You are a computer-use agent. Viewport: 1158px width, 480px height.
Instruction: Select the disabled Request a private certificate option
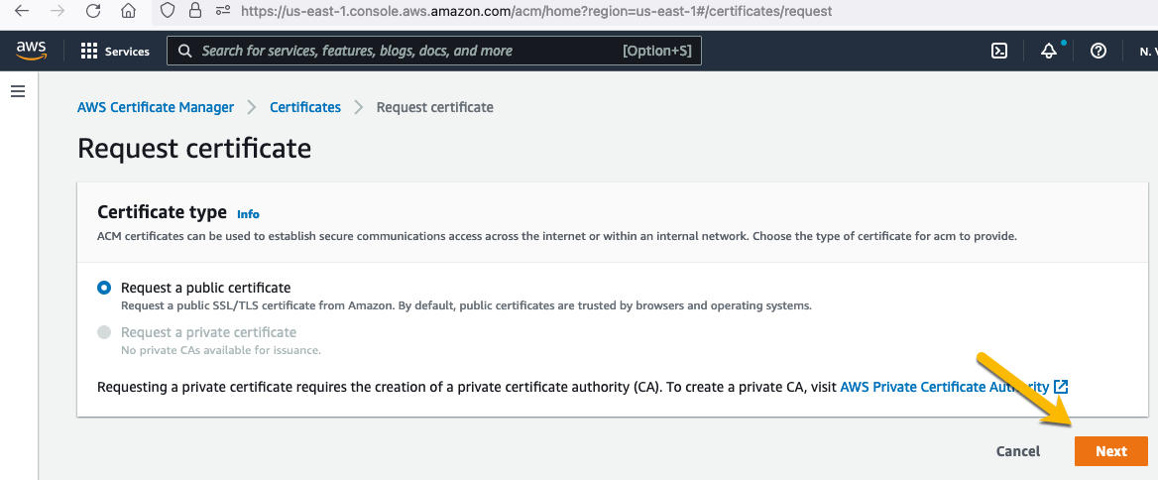pos(104,332)
